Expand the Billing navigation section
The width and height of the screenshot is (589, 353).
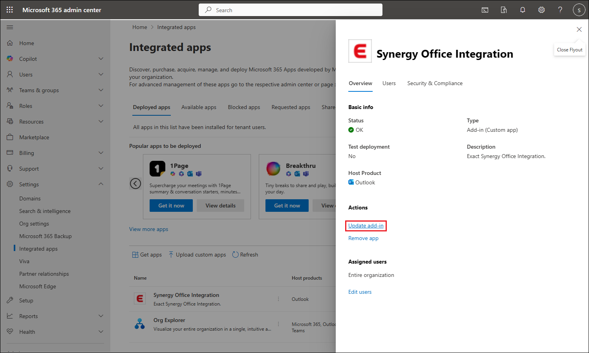tap(101, 153)
